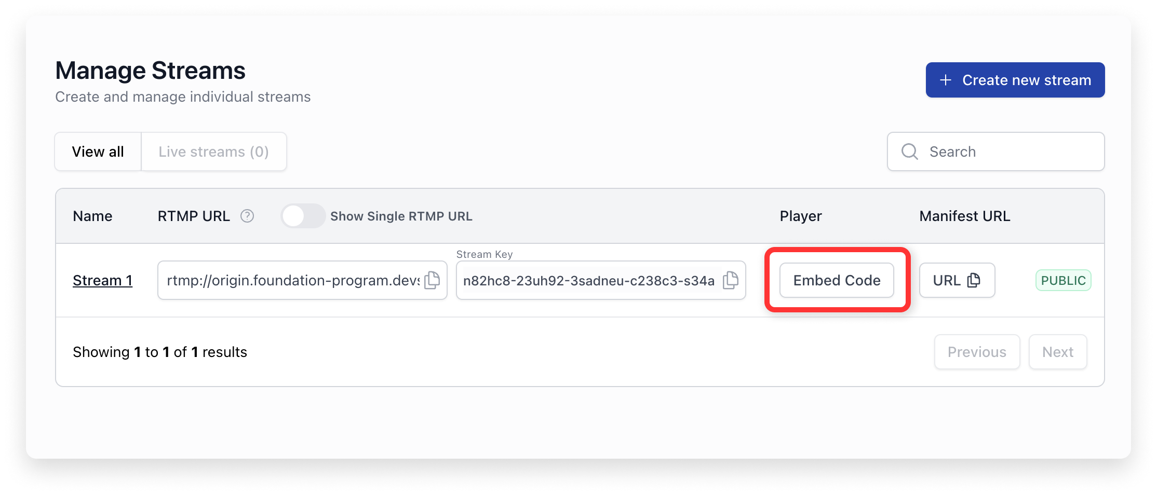Copy the RTMP URL with the copy icon
Screen dimensions: 1157x495
[432, 280]
